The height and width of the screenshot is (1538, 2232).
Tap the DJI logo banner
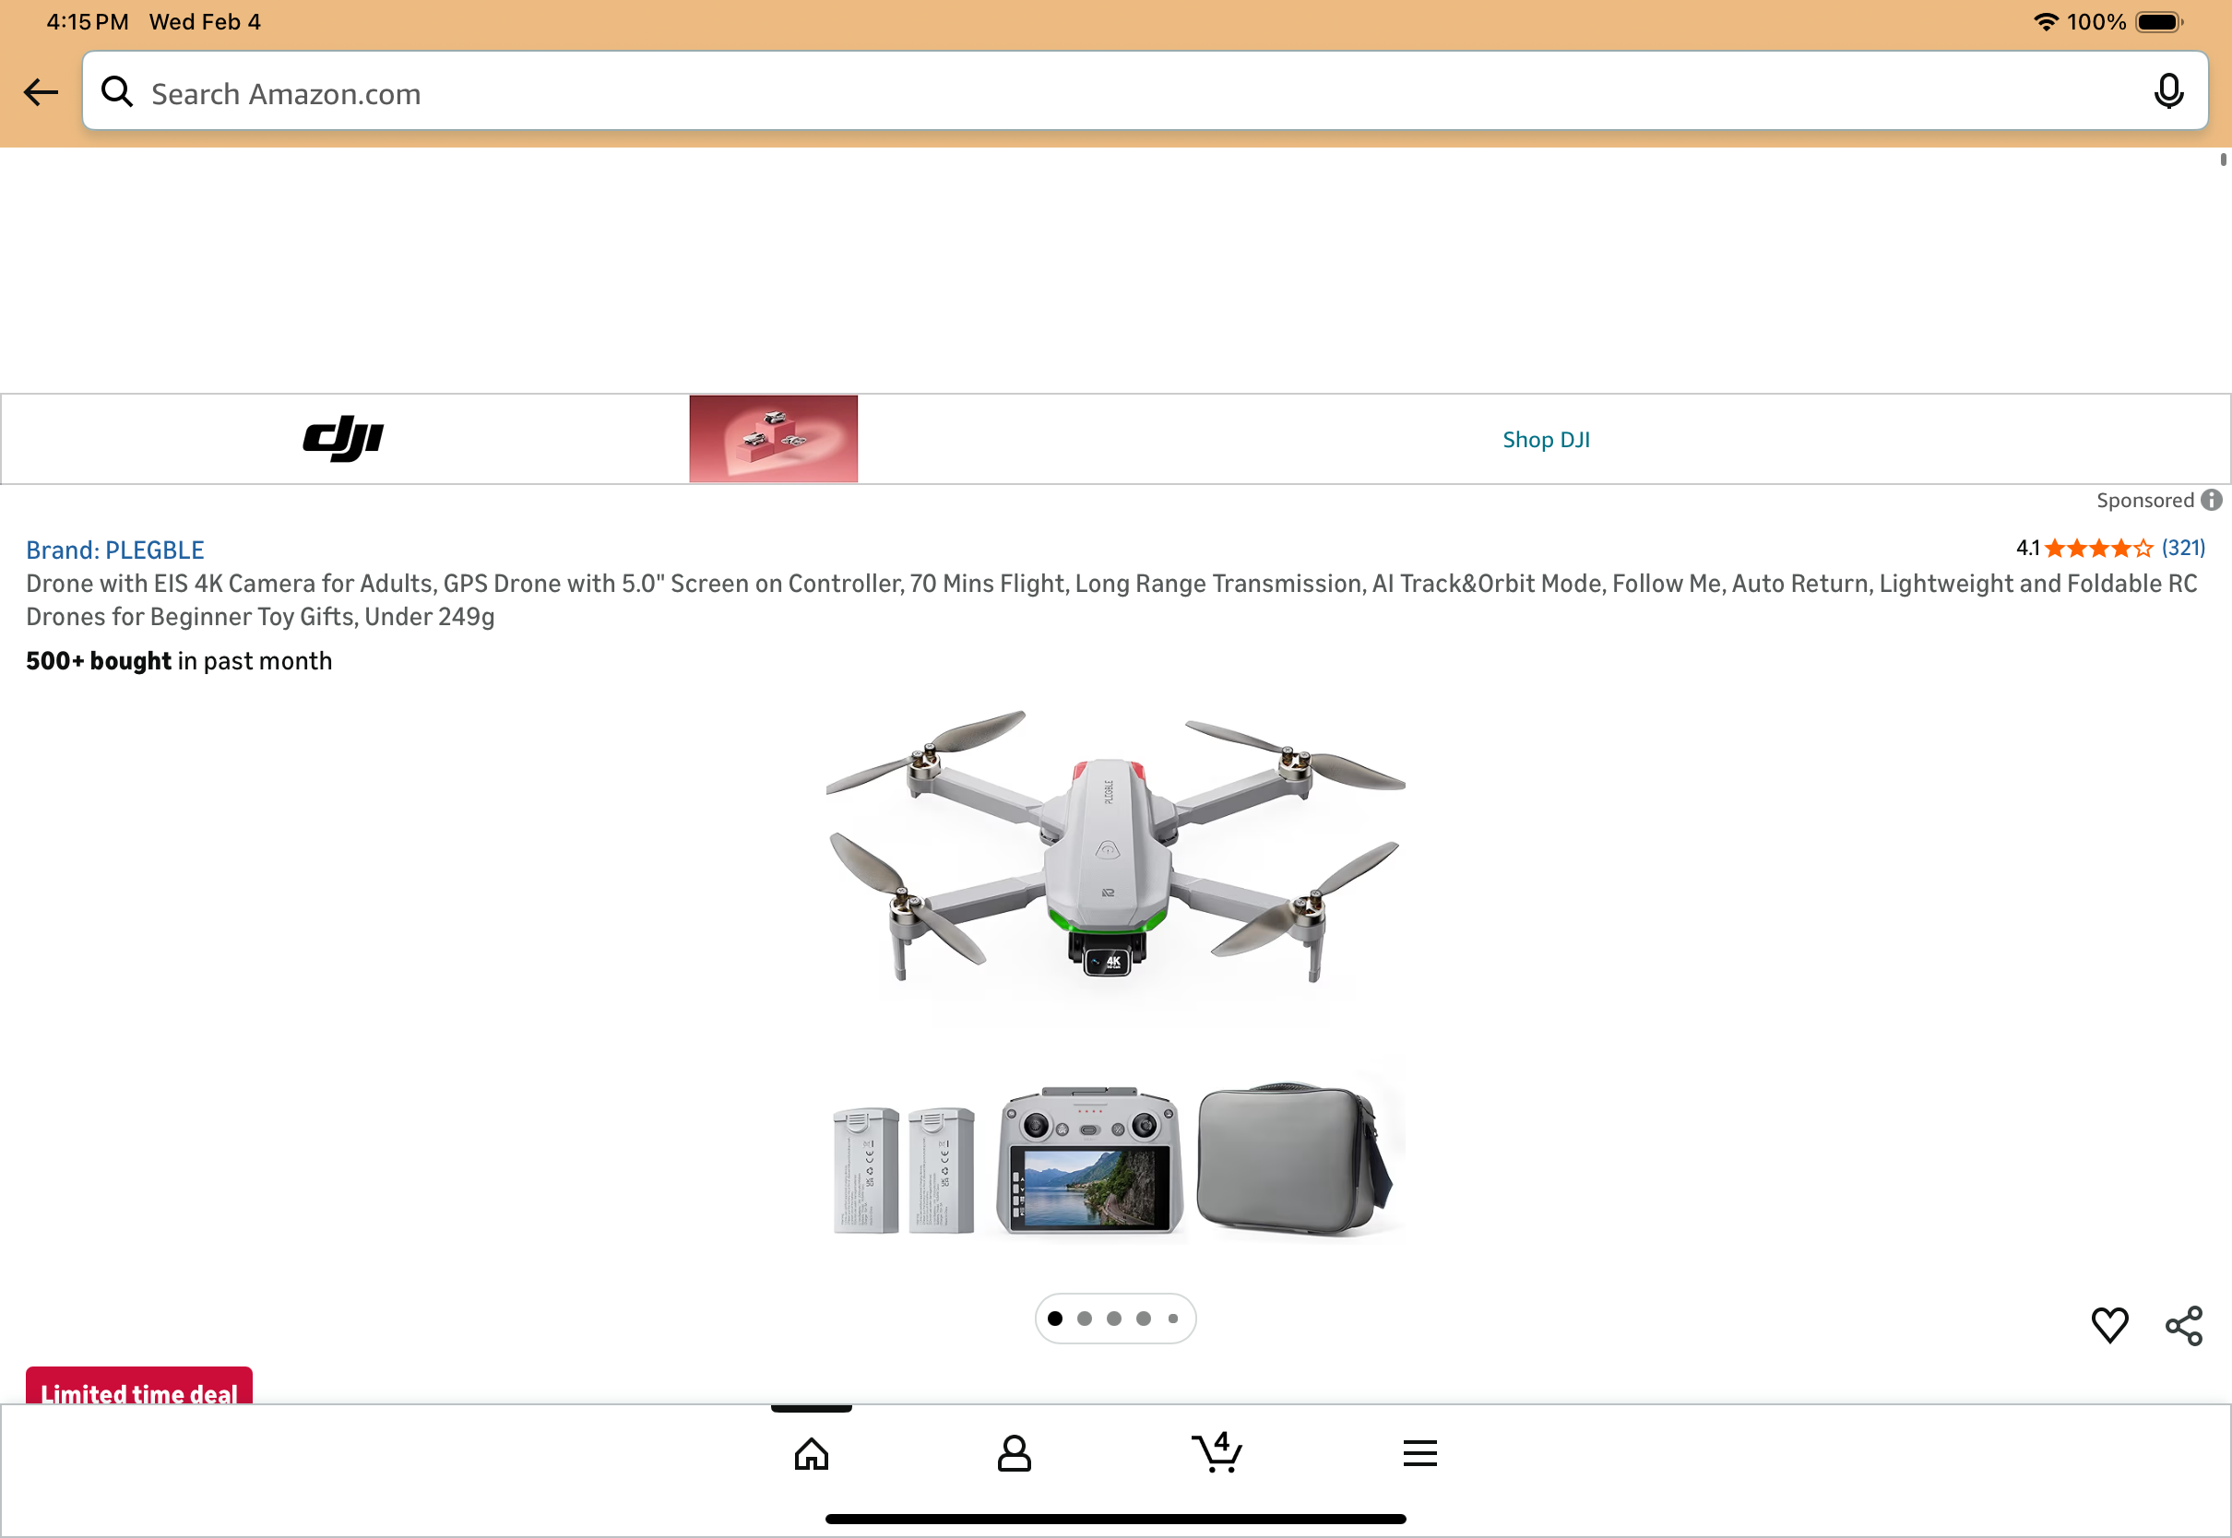pyautogui.click(x=344, y=440)
